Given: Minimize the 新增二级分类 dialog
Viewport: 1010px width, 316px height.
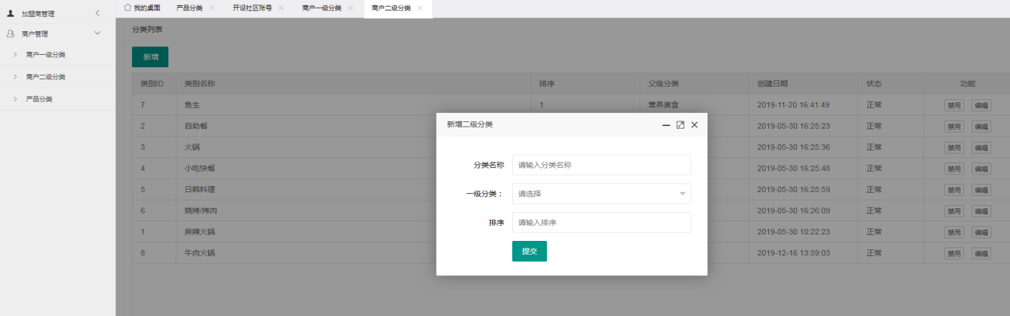Looking at the screenshot, I should point(666,125).
